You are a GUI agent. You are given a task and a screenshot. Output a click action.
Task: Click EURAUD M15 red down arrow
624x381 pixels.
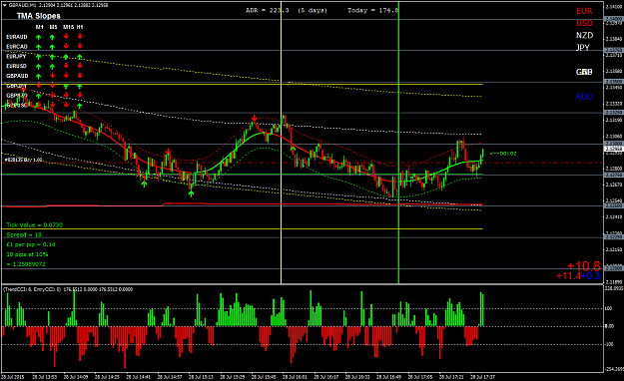(x=66, y=37)
